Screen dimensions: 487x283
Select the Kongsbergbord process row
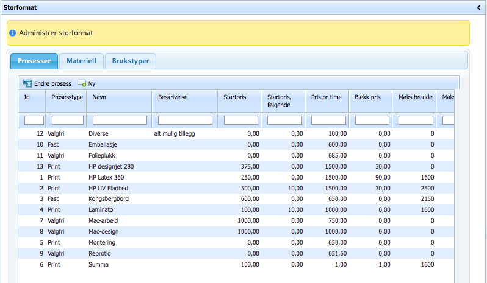110,198
